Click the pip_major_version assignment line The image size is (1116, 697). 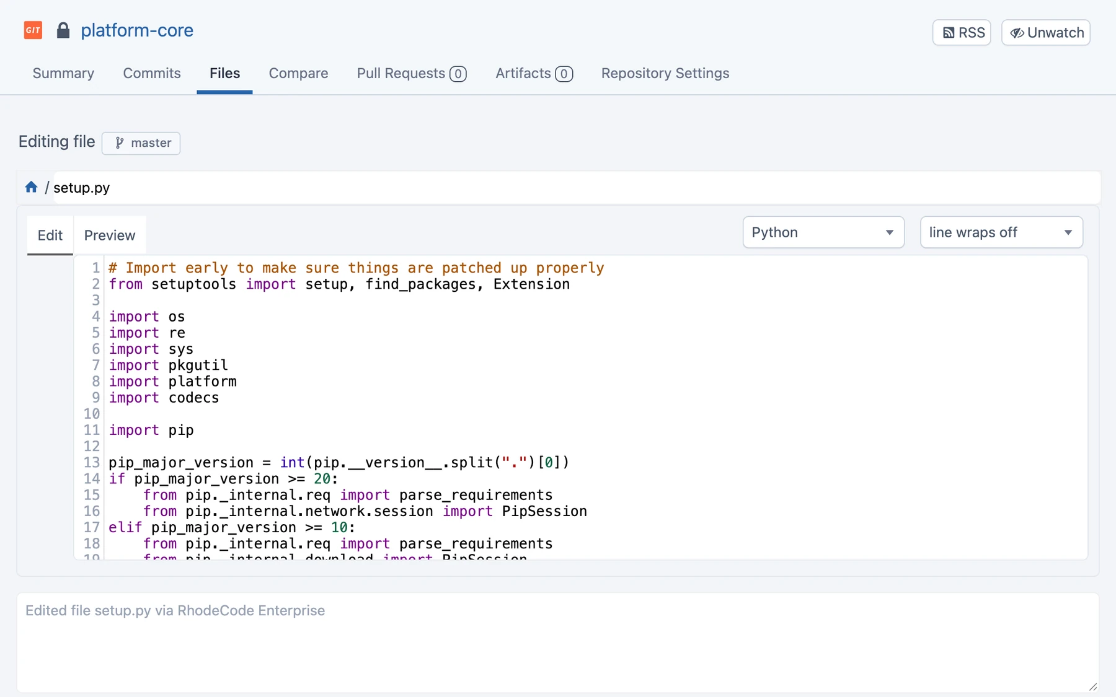(339, 462)
